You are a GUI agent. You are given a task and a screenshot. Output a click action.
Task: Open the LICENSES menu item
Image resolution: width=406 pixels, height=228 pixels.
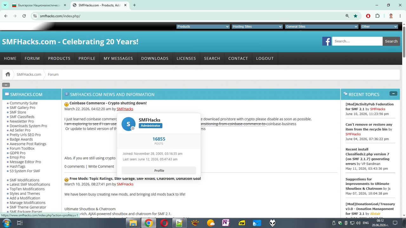click(x=186, y=58)
